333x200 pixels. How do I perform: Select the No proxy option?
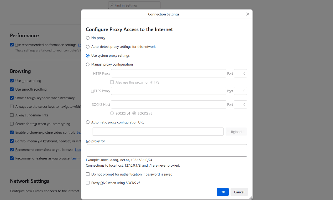[88, 38]
